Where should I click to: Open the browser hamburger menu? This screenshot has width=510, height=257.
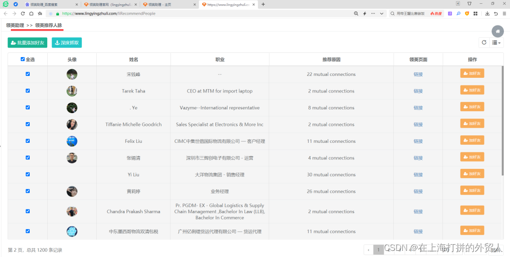click(504, 14)
